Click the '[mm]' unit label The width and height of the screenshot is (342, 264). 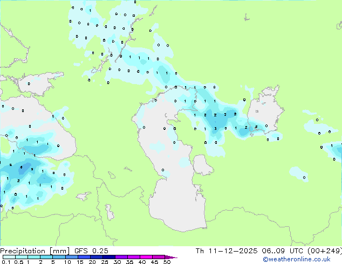point(59,251)
